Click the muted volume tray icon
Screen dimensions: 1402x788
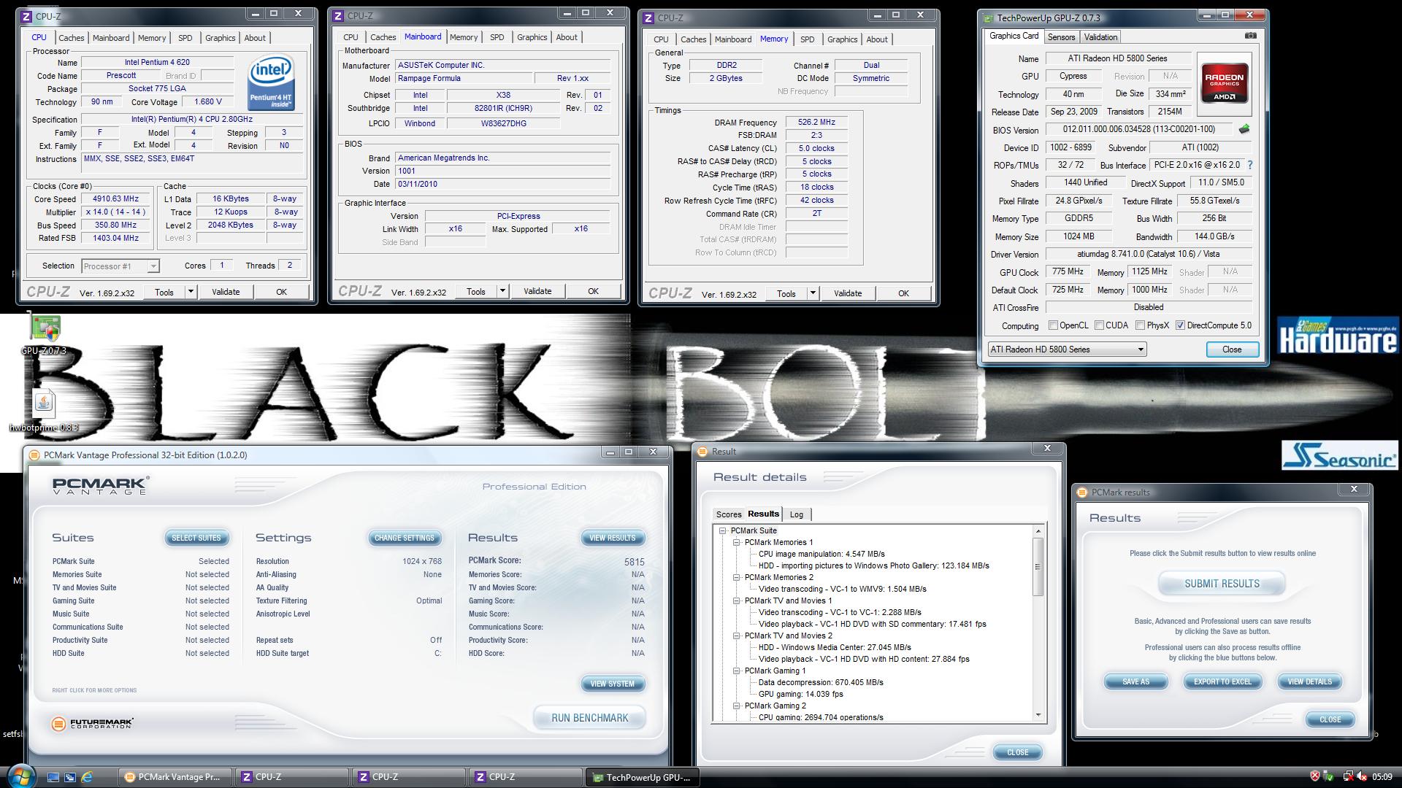1361,776
